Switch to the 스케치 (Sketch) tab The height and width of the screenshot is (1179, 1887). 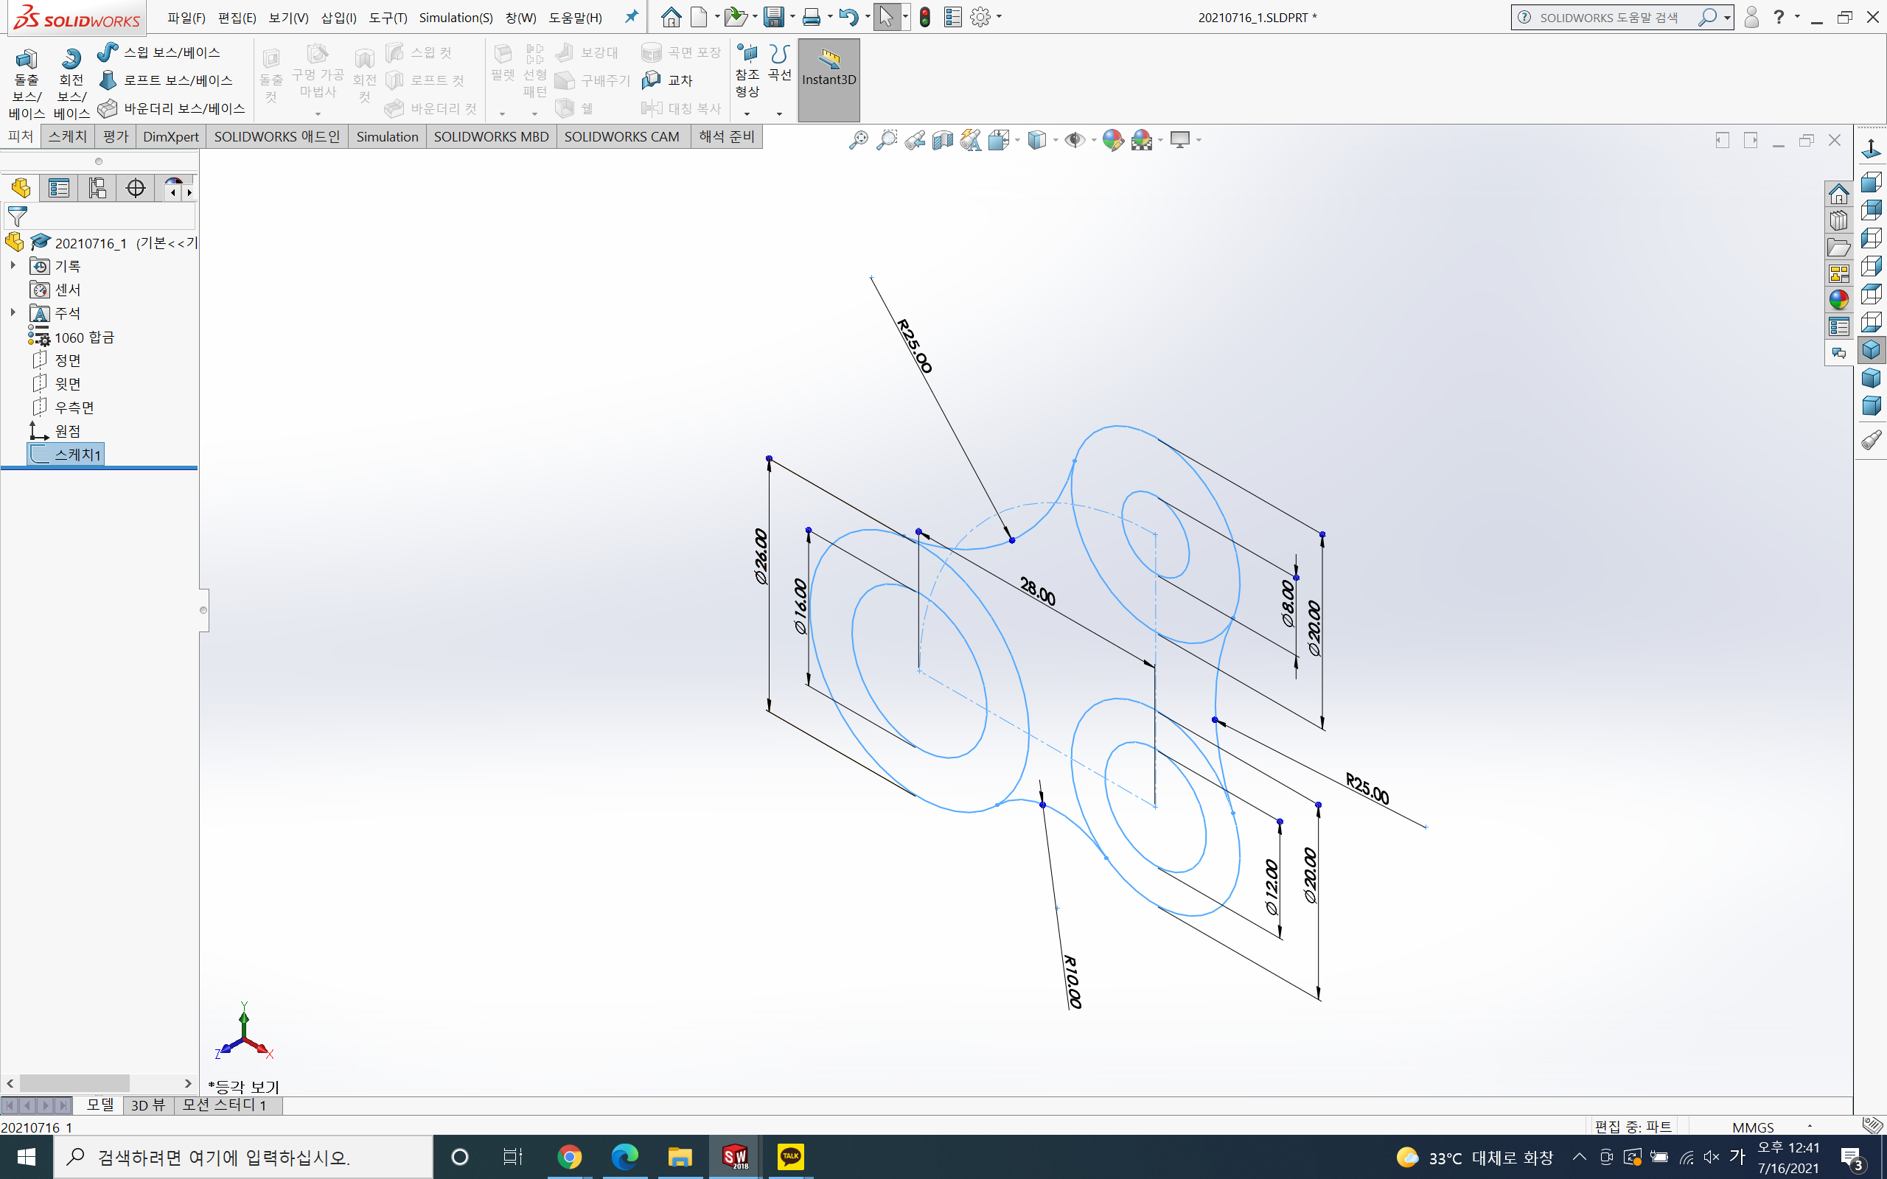pos(67,136)
